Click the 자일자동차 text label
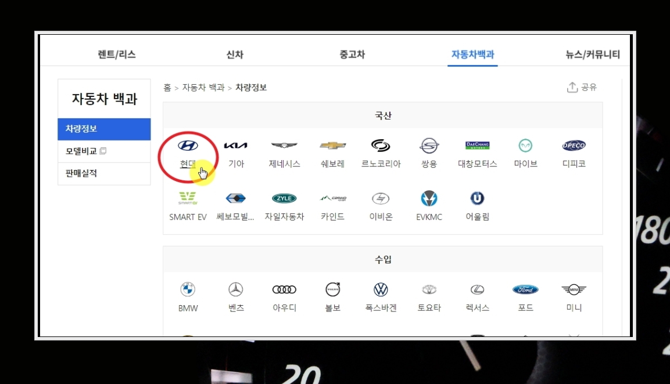Screen dimensions: 670x384 click(284, 217)
